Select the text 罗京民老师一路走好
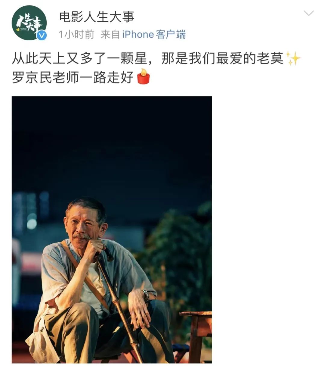The width and height of the screenshot is (325, 369). (73, 77)
